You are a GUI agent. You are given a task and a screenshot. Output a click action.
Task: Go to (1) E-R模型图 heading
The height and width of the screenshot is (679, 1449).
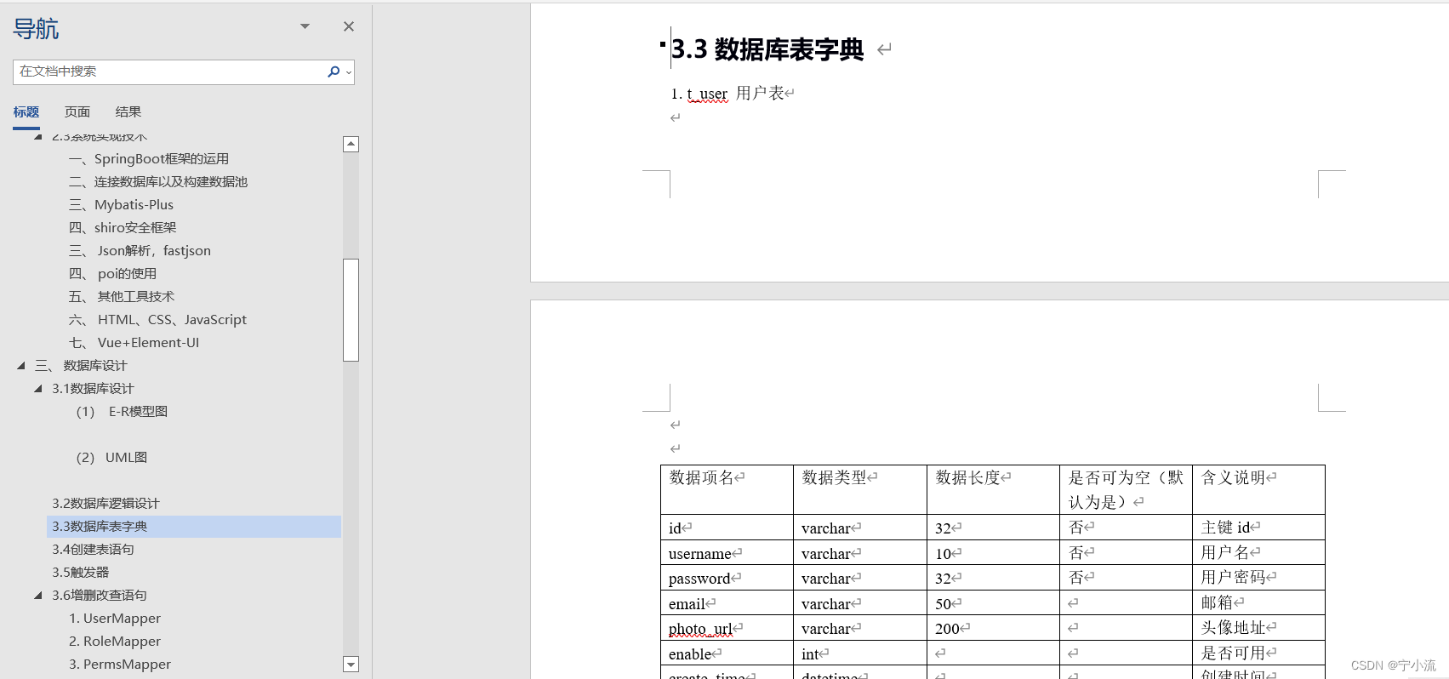click(x=122, y=411)
